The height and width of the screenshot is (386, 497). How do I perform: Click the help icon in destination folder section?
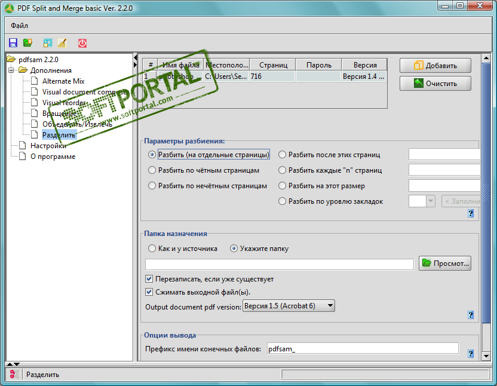point(471,315)
